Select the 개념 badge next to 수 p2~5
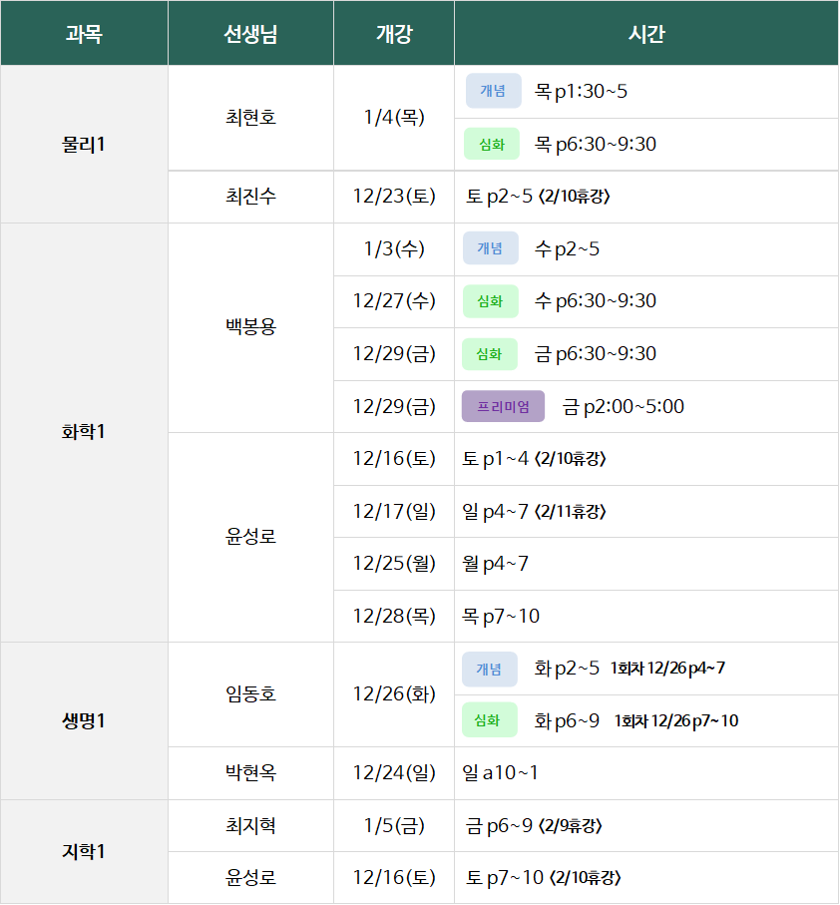840x905 pixels. pyautogui.click(x=490, y=248)
